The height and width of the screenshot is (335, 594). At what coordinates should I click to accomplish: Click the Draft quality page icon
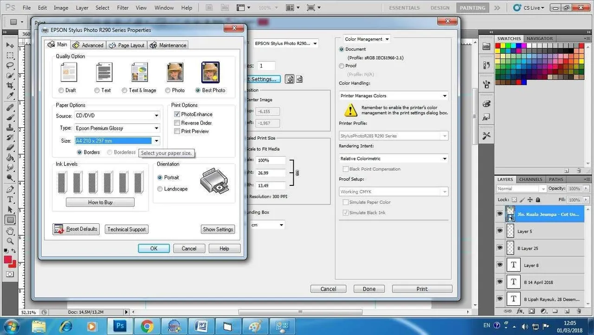coord(69,72)
